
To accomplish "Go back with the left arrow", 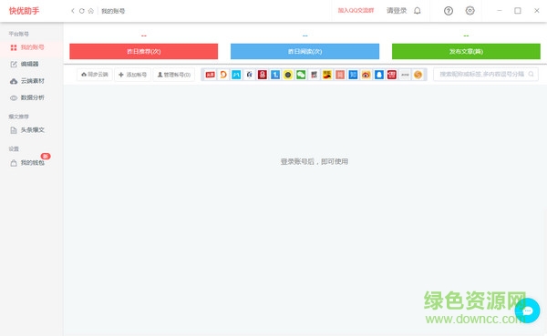I will tap(73, 11).
